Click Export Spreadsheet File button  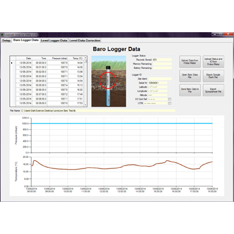coord(214,90)
